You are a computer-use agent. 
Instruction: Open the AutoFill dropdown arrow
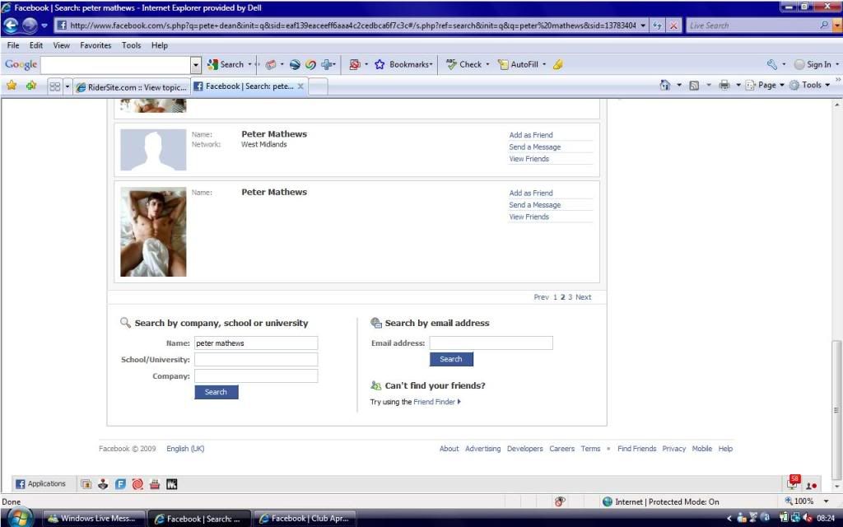(x=543, y=64)
